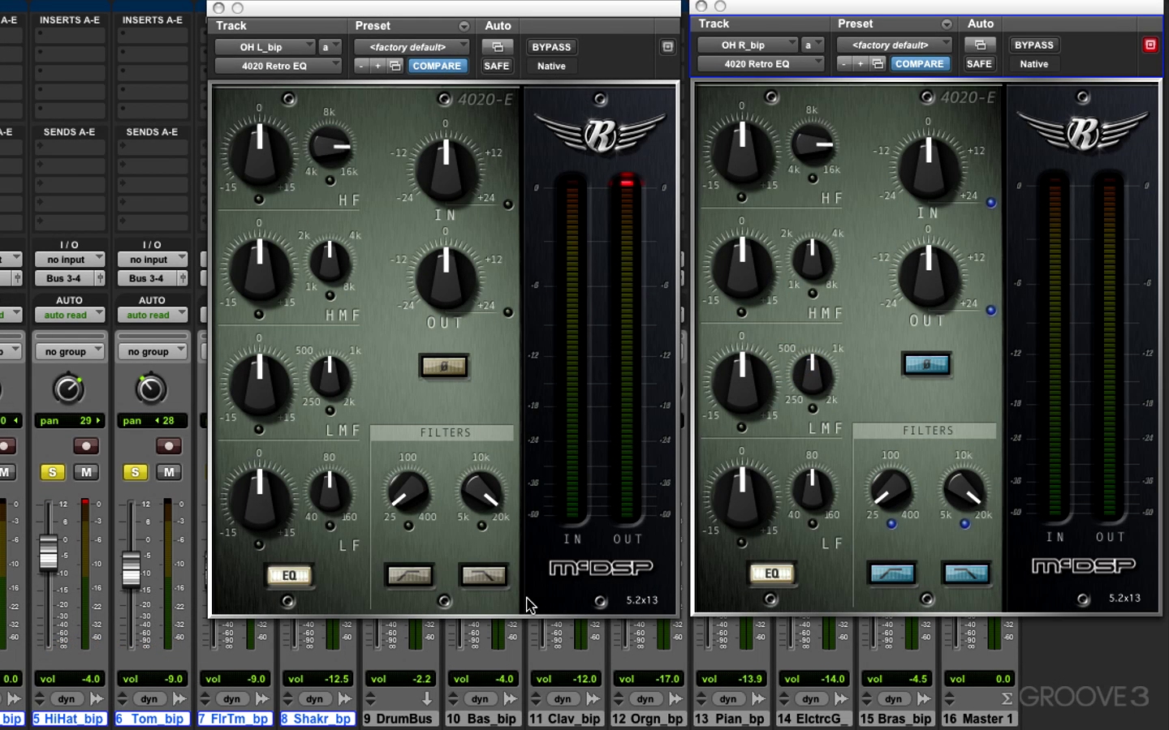1169x730 pixels.
Task: Open Tom_bip automation mode 'auto read'
Action: 152,315
